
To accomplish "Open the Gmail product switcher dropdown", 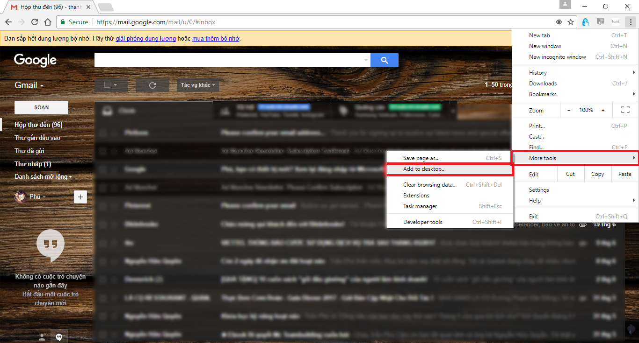I will pyautogui.click(x=29, y=85).
